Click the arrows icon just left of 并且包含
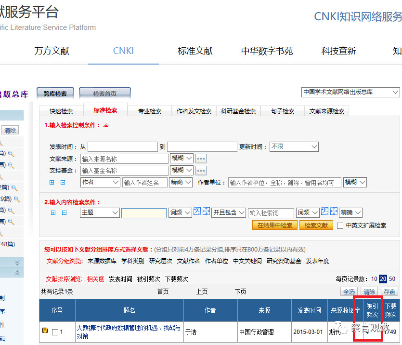 click(x=207, y=211)
